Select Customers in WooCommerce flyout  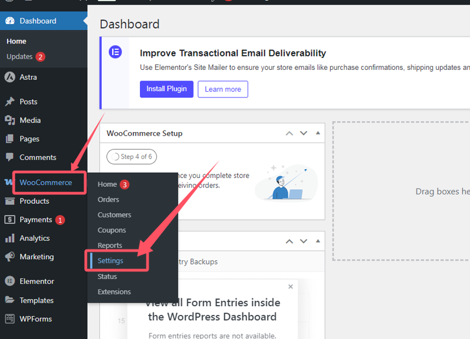pos(114,214)
